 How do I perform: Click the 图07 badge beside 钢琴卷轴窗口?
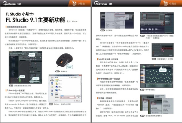[142, 90]
